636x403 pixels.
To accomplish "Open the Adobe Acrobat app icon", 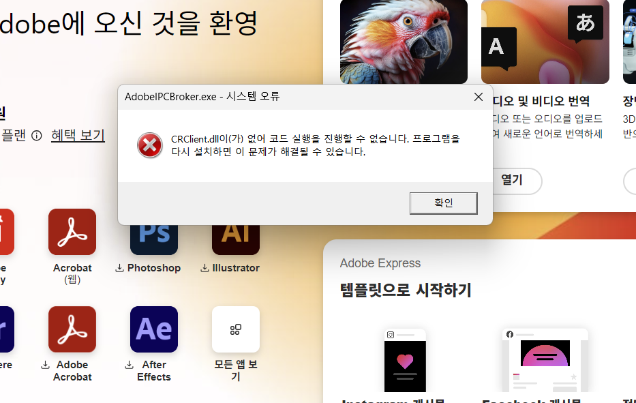I will 72,329.
